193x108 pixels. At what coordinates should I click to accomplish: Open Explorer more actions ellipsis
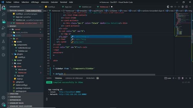click(x=40, y=7)
